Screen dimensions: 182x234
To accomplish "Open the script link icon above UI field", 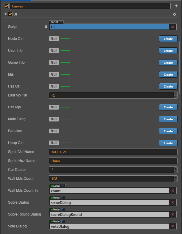I will [60, 22].
